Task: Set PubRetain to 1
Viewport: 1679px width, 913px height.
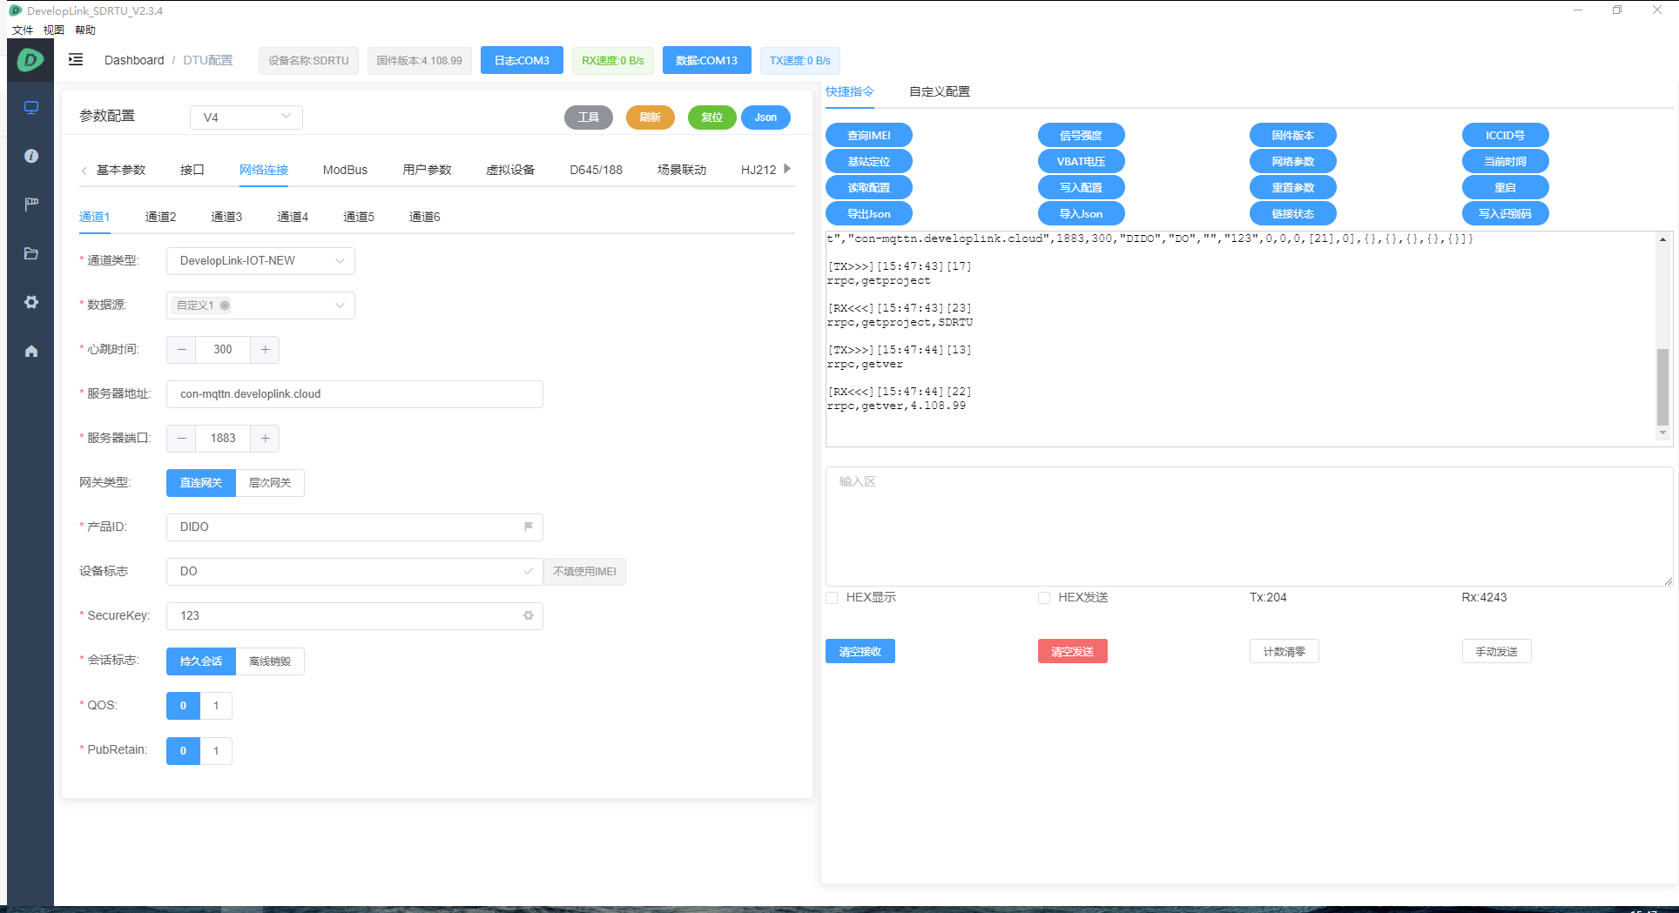Action: click(x=216, y=750)
